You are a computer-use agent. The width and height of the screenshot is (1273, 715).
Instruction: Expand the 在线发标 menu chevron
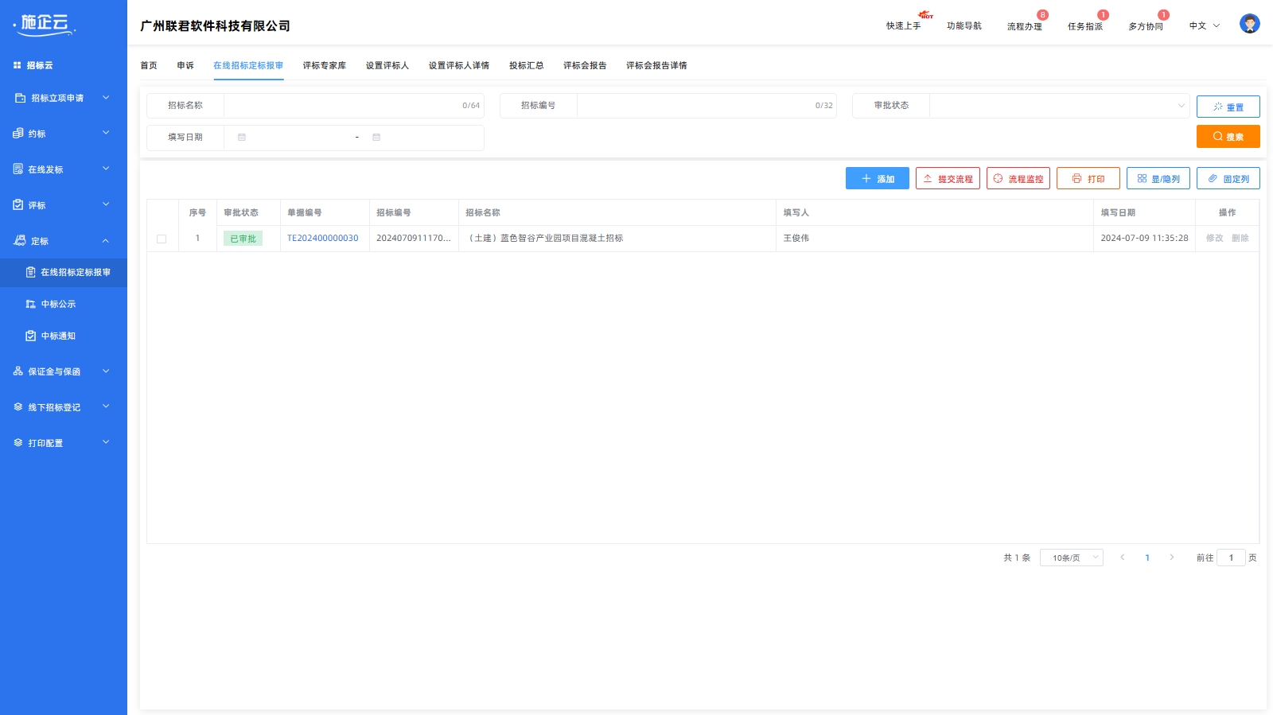click(106, 169)
